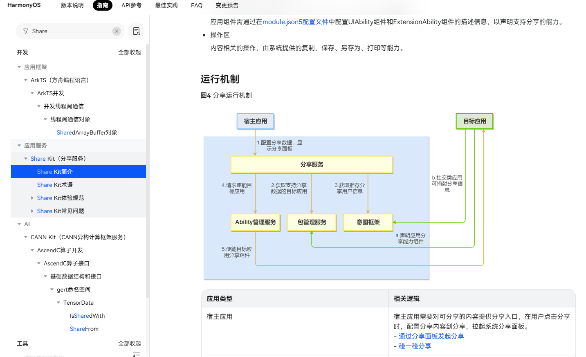Collapse the 应用服务 tree node
This screenshot has width=586, height=357.
(x=19, y=146)
